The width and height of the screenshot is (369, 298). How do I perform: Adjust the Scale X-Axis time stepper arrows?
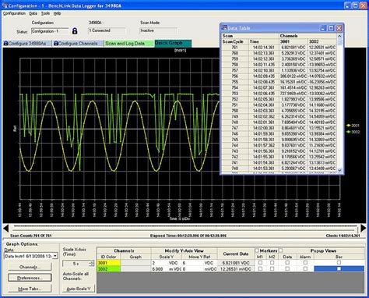(x=91, y=264)
